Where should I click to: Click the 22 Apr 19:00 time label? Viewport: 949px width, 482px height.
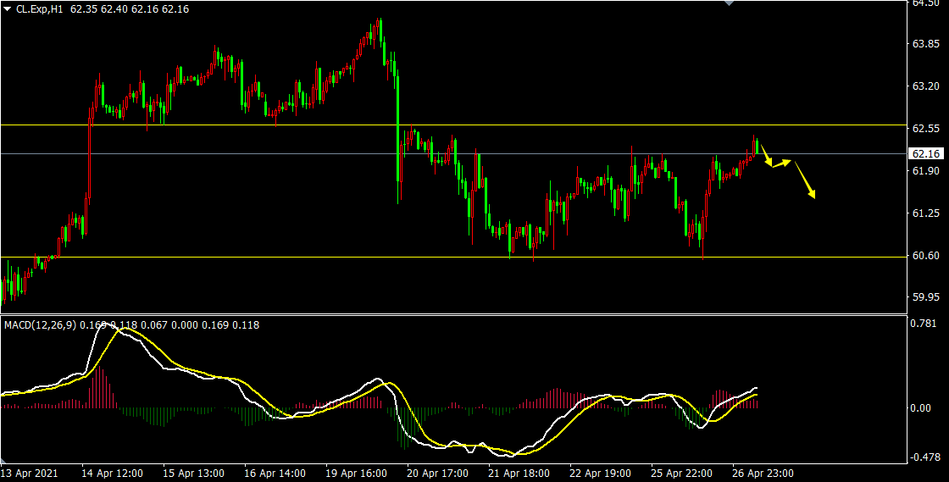(x=600, y=473)
